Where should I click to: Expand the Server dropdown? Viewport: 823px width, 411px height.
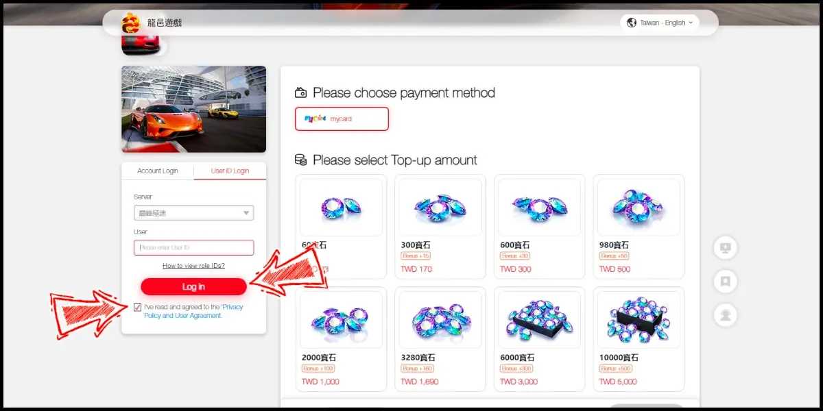click(x=193, y=213)
